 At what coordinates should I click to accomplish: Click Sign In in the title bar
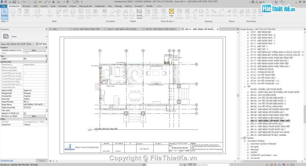[x=262, y=2]
